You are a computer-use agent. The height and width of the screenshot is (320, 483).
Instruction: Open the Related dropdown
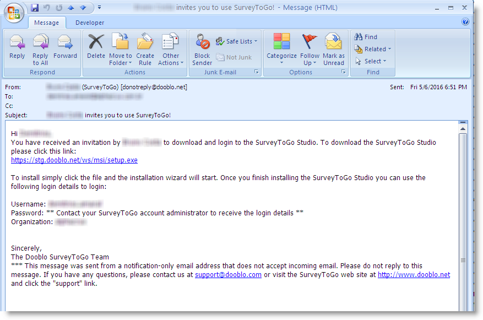click(x=373, y=49)
